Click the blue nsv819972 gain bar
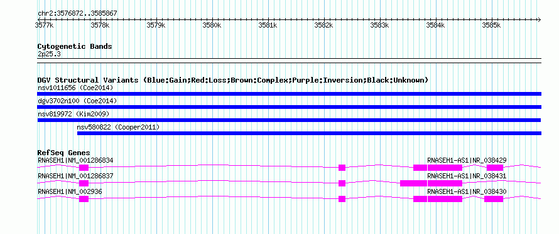Viewport: 559px width, 234px height. [289, 120]
